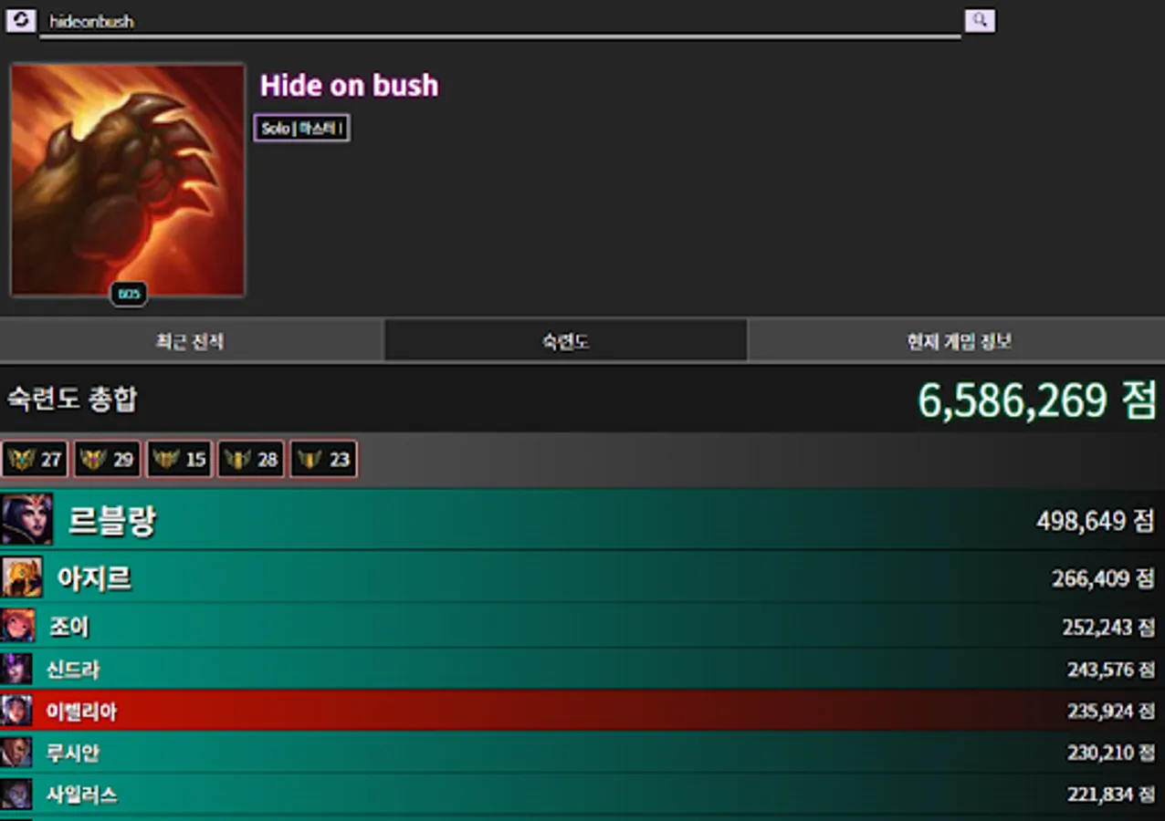
Task: Click the Solo | 마스터 rank badge
Action: tap(301, 129)
